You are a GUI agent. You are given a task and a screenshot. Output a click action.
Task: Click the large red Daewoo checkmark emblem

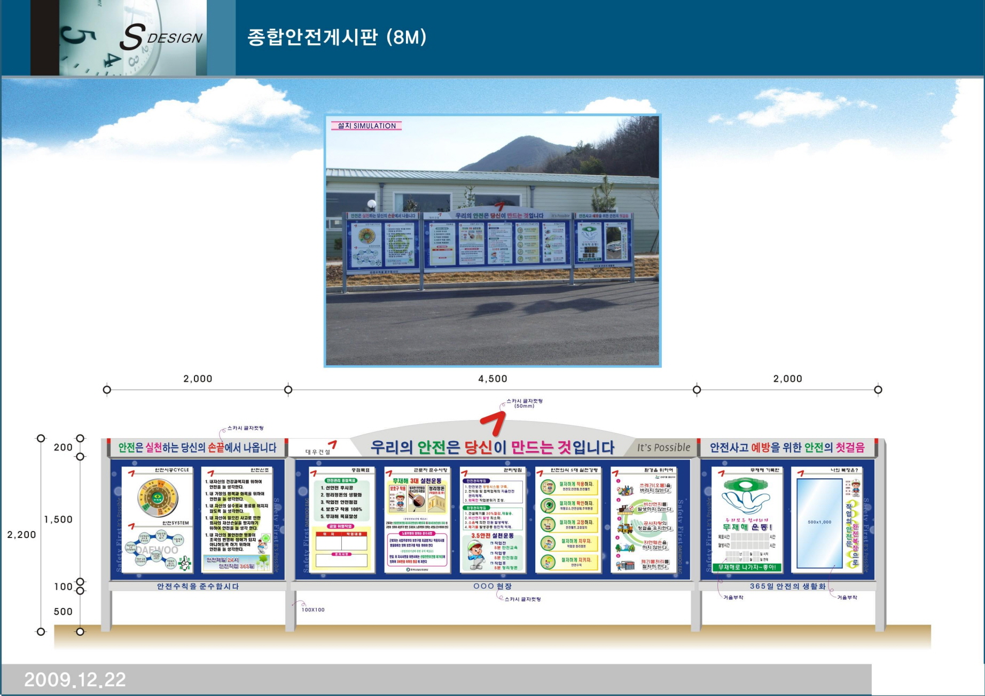point(492,425)
